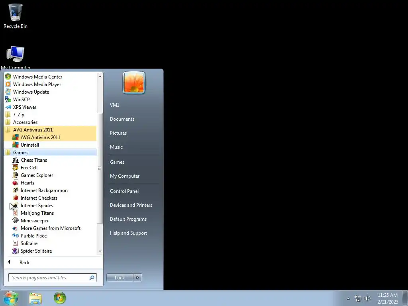Open Windows Update icon
The image size is (408, 306).
click(8, 92)
